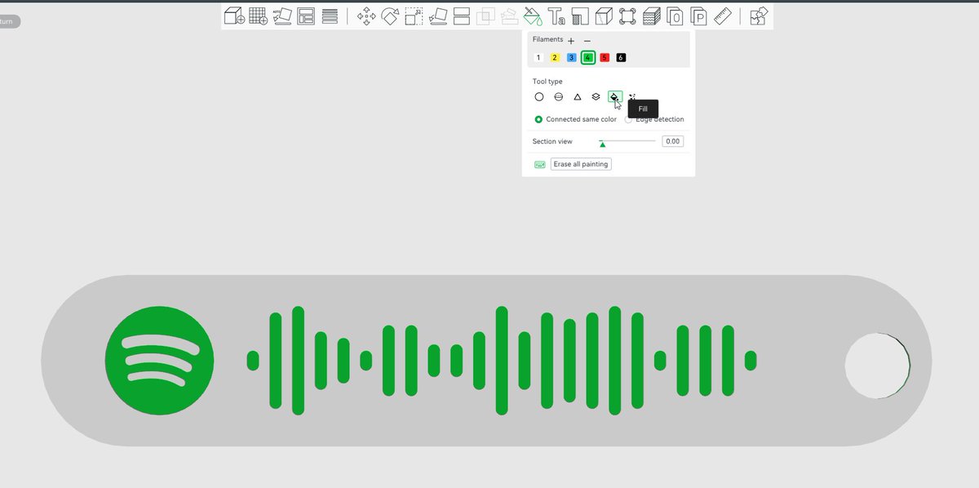Click the page icon labeled 0
Image resolution: width=979 pixels, height=488 pixels.
tap(675, 16)
